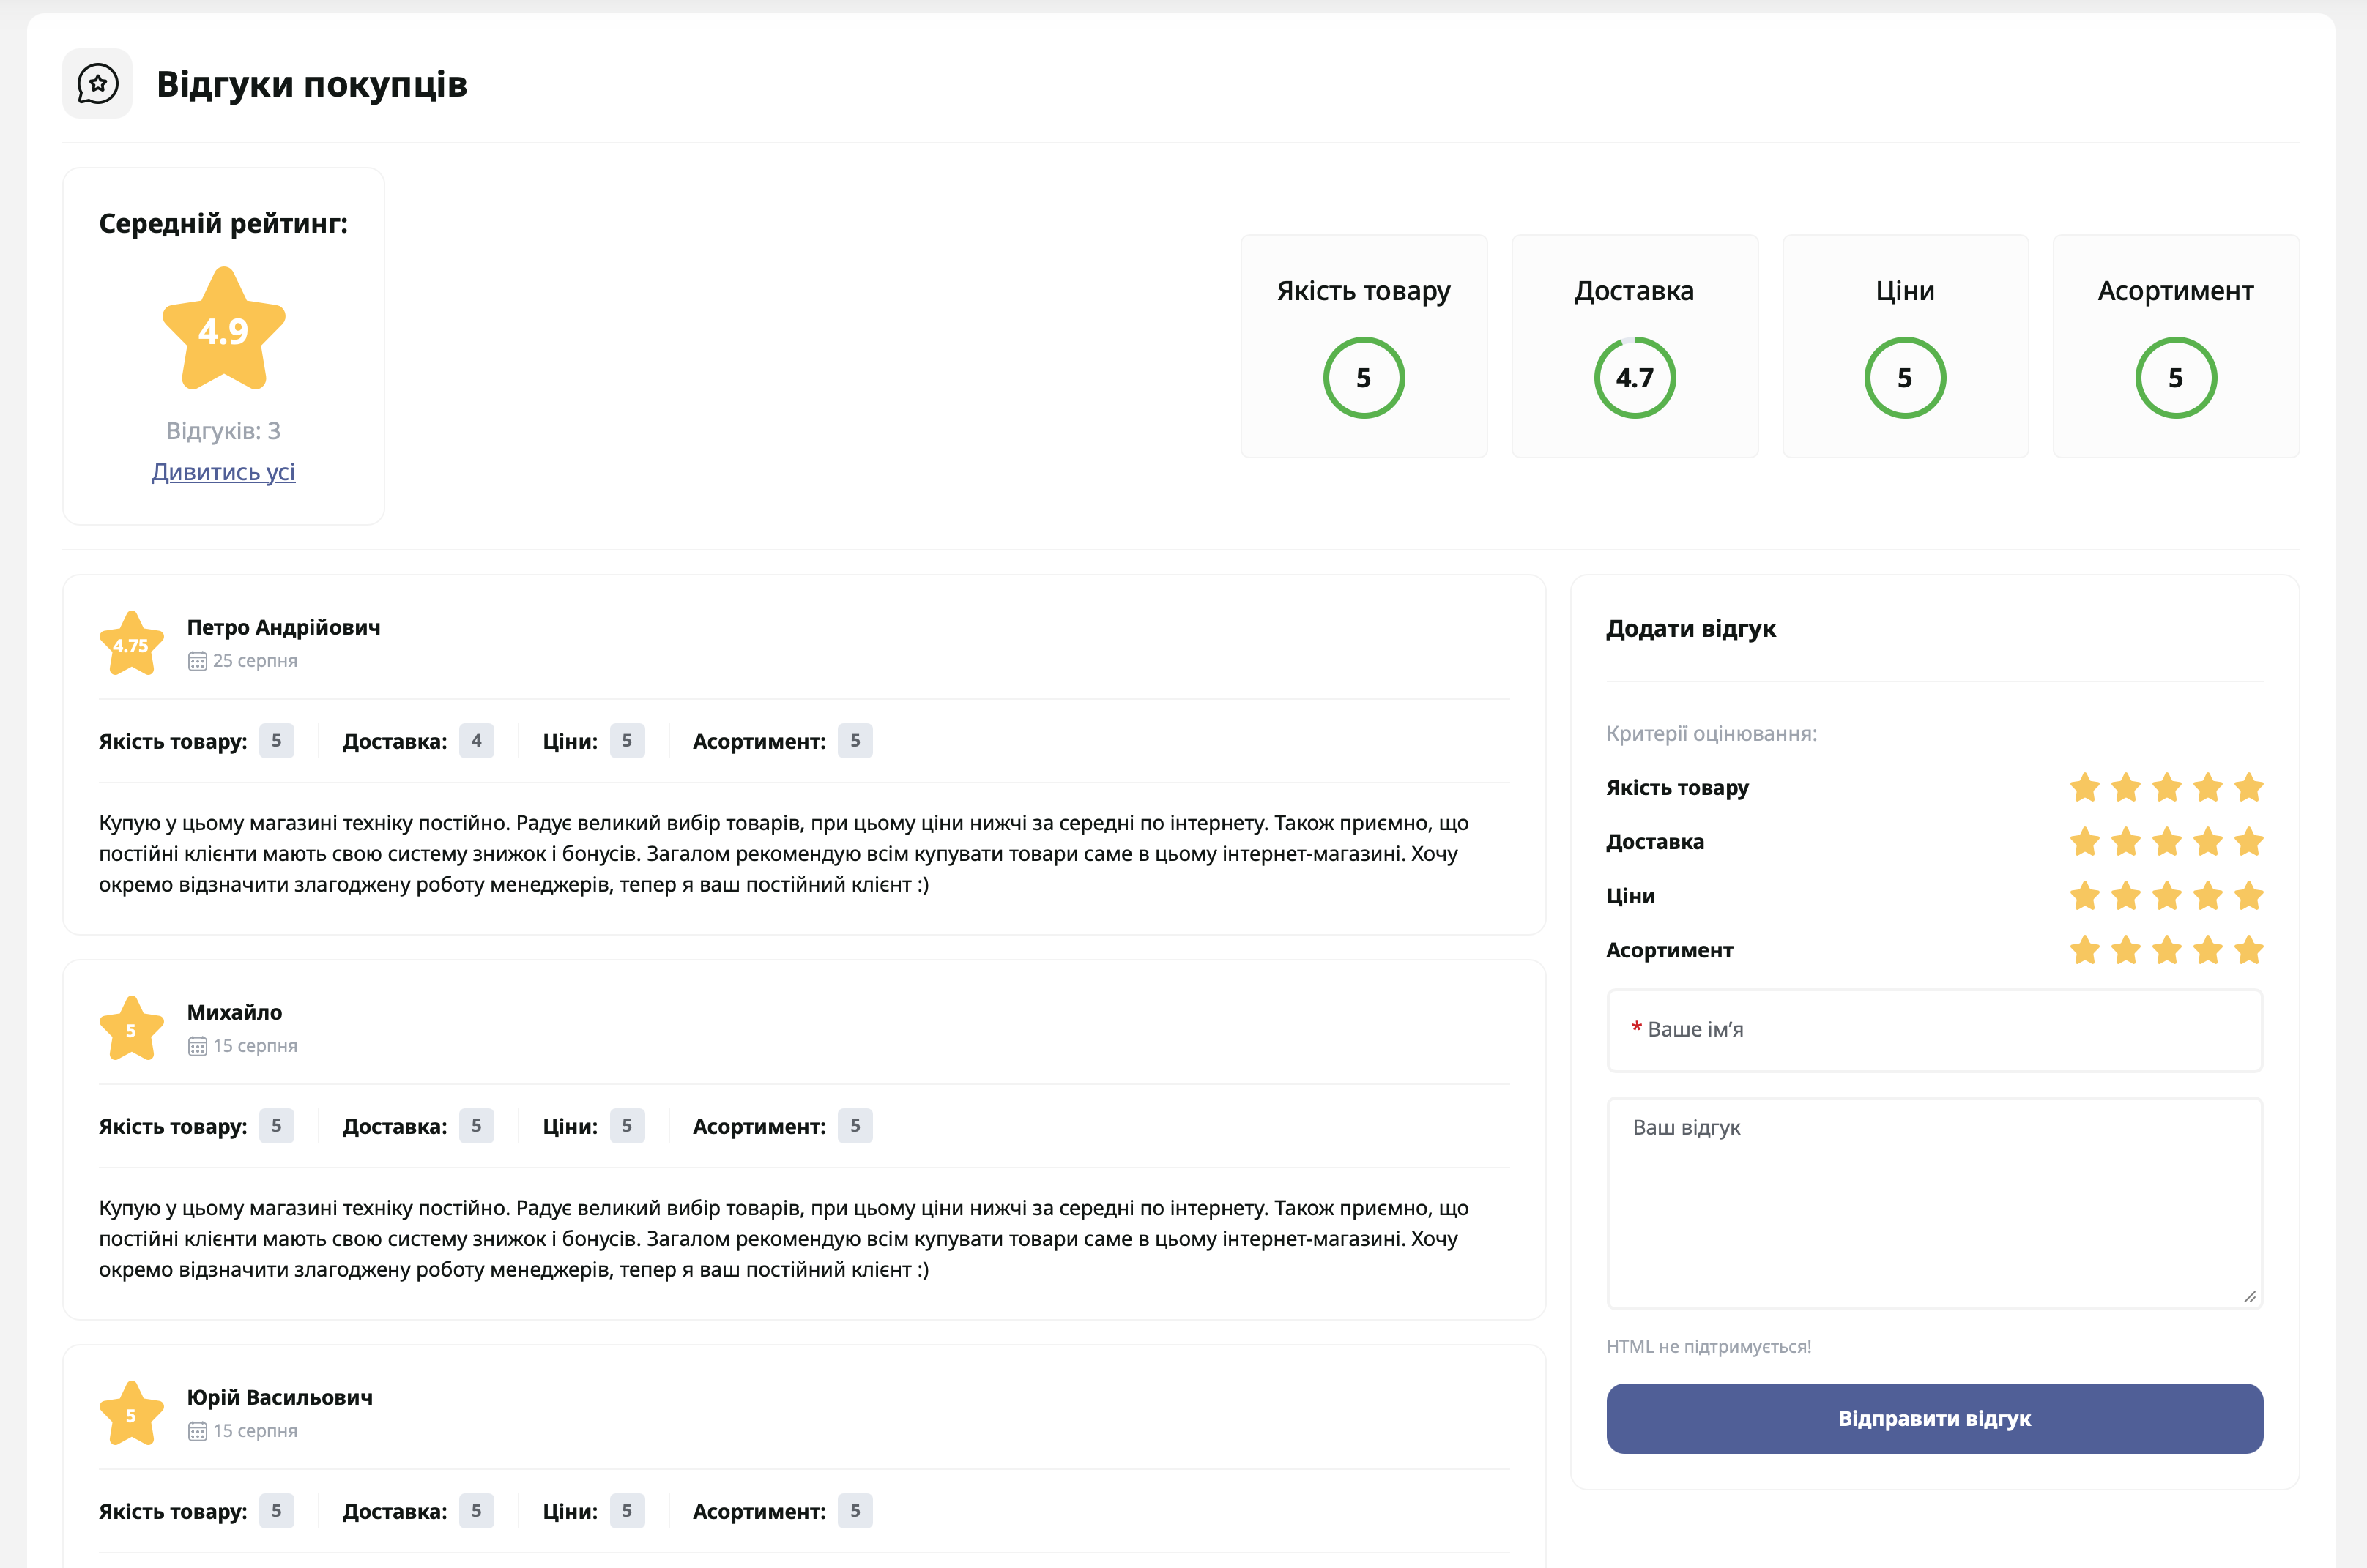Focus the Ваше ім'я input field
The width and height of the screenshot is (2367, 1568).
tap(1934, 1030)
